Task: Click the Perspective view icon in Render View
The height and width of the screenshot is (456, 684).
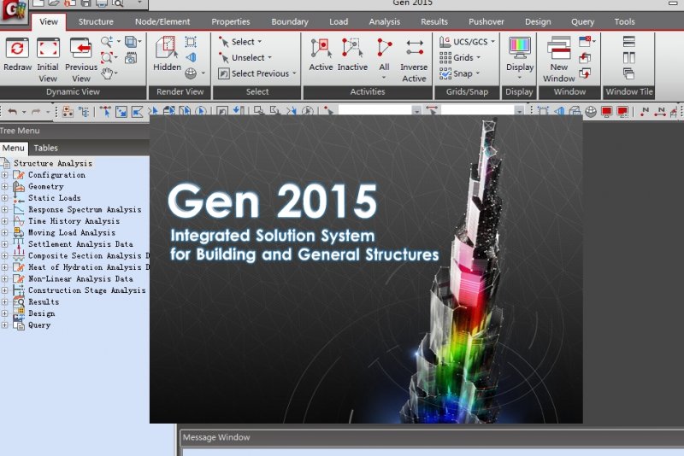Action: (x=191, y=57)
